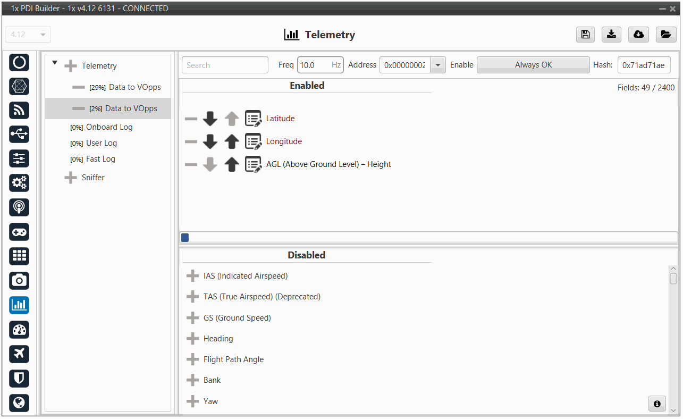Add Heading to enabled fields
Viewport: 683px width, 419px height.
pos(192,339)
